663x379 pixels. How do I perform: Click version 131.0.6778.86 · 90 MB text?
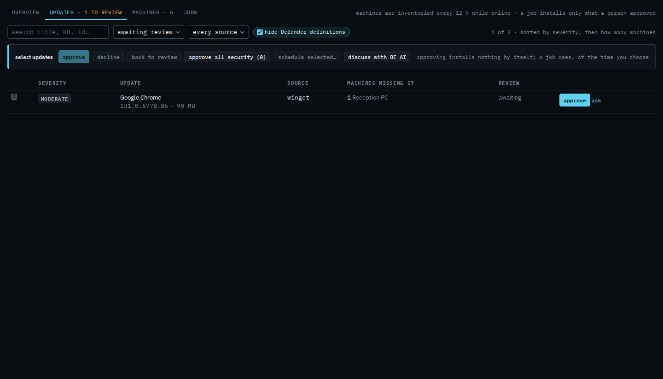pos(157,106)
